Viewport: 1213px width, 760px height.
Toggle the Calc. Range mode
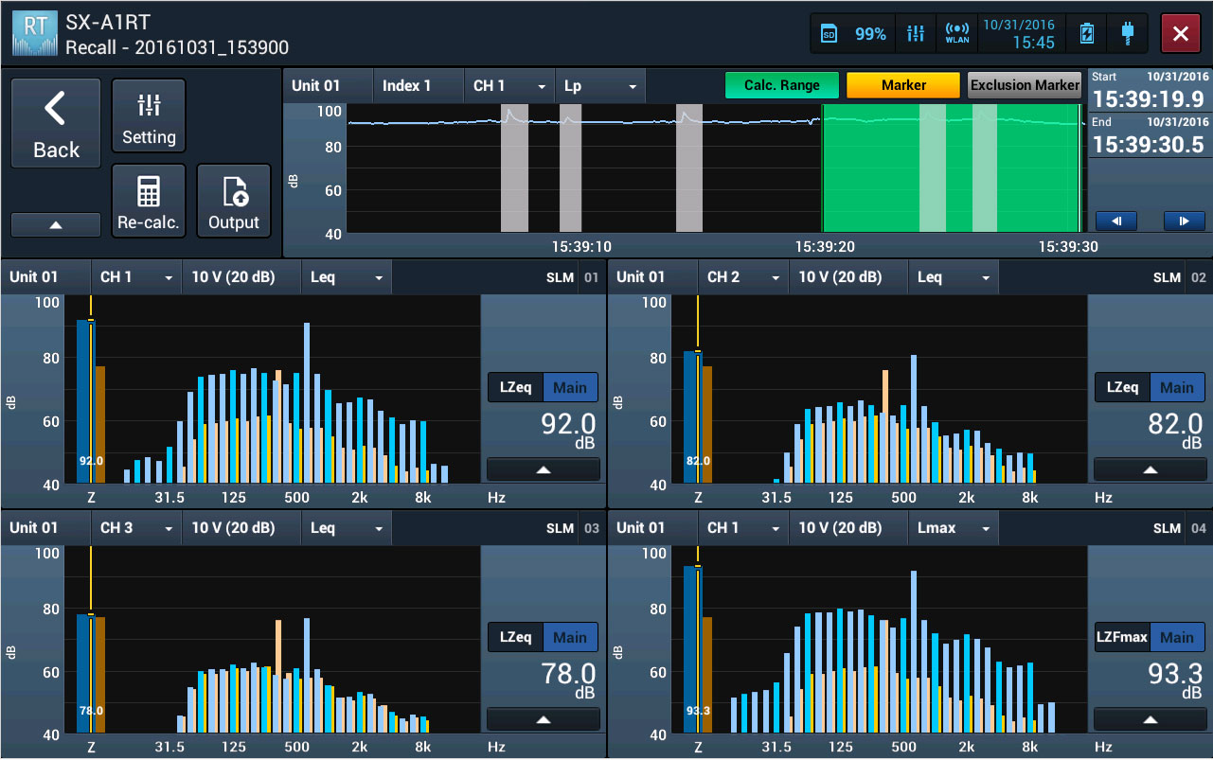781,85
